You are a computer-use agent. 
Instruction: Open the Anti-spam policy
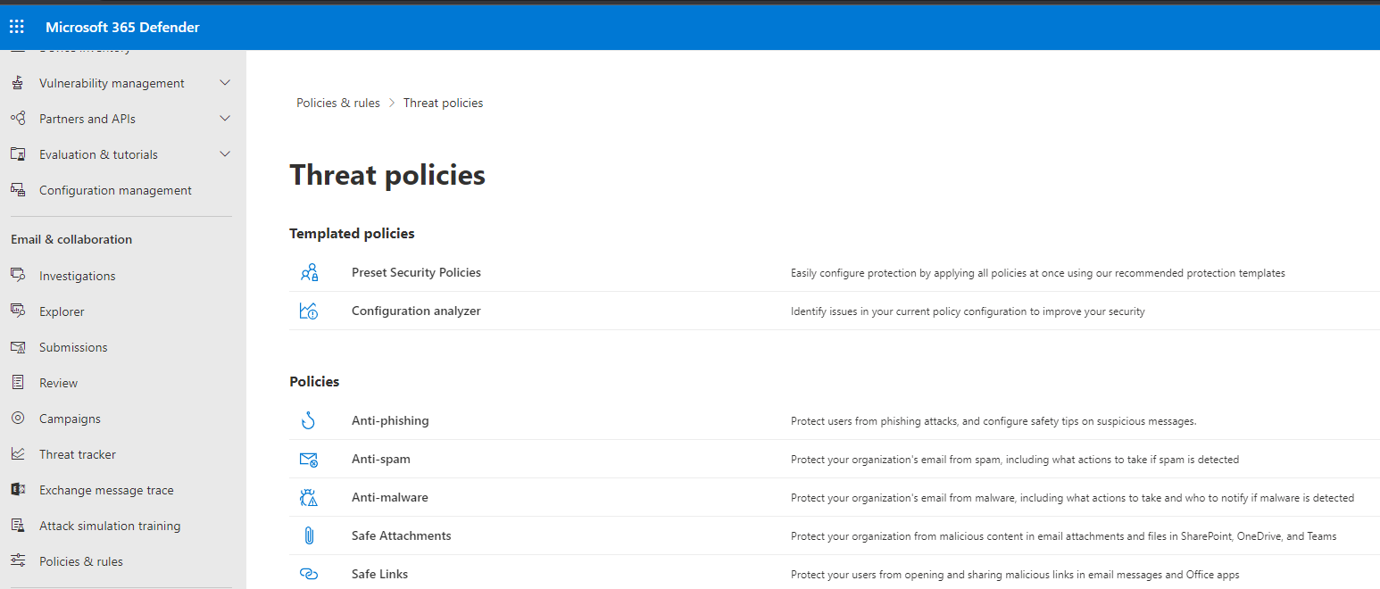click(381, 459)
